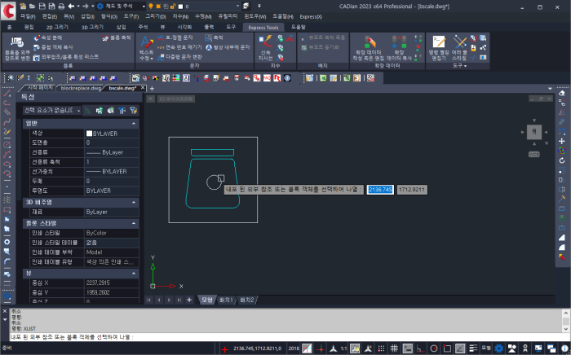Collapse the 일반 section in Properties

click(134, 124)
